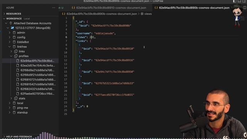Open profile document 62f6810721cb88a1a7d66...
247x139 pixels.
click(x=38, y=80)
